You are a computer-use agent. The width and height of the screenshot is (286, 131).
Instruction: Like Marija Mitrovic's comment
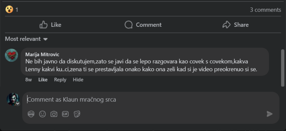(x=43, y=80)
